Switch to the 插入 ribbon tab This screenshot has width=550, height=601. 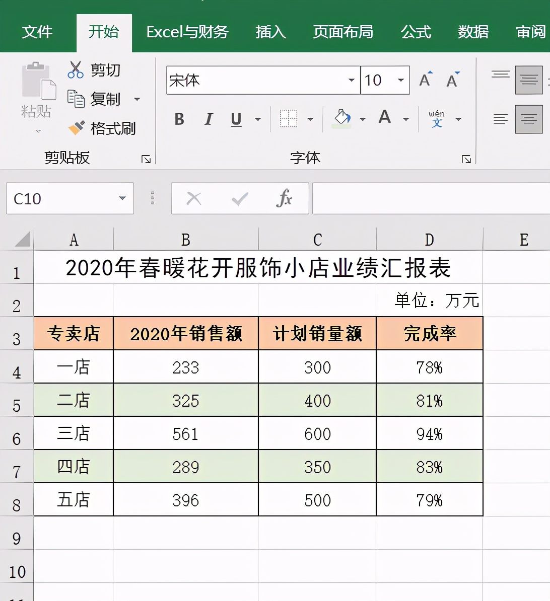[x=271, y=32]
